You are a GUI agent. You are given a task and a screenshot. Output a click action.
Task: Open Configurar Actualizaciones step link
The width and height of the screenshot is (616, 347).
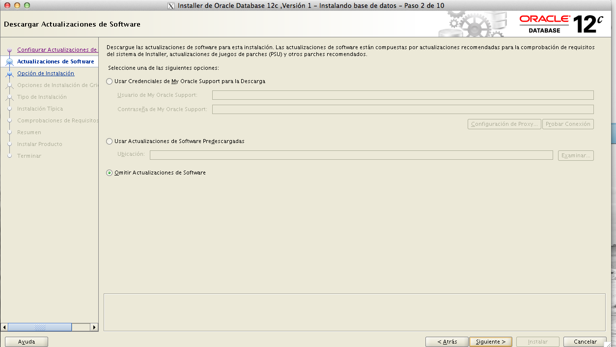(x=57, y=50)
